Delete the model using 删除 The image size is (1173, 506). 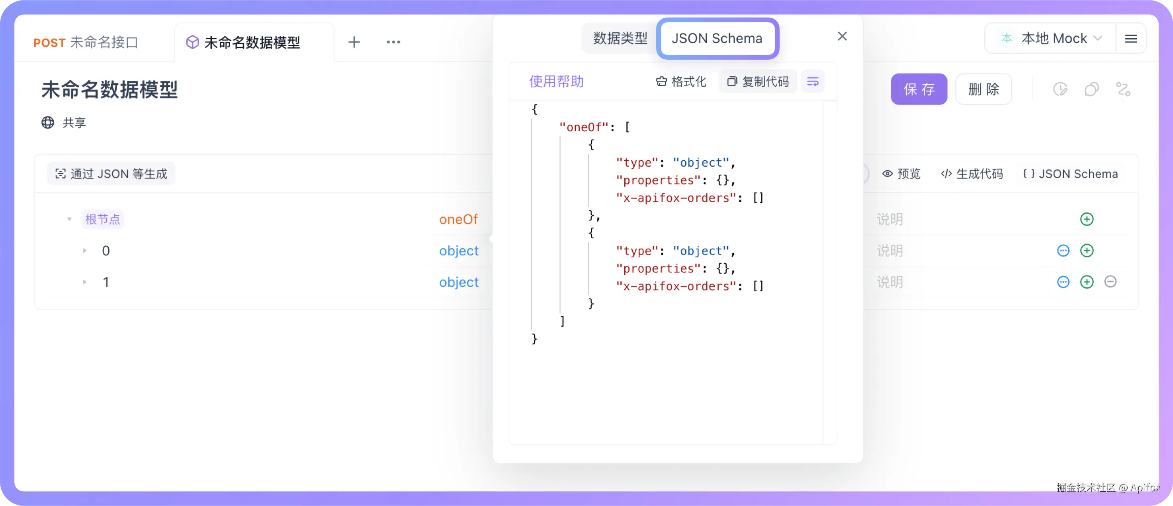point(983,89)
